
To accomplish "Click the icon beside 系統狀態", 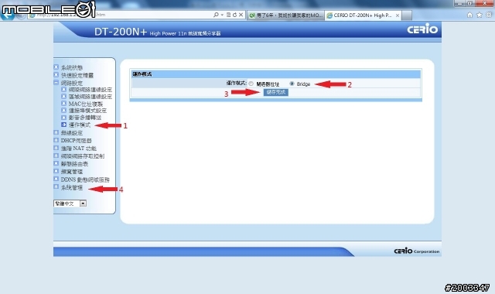I will pos(56,67).
